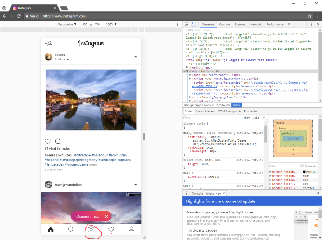Like the akeers post with the heart icon

pyautogui.click(x=48, y=141)
